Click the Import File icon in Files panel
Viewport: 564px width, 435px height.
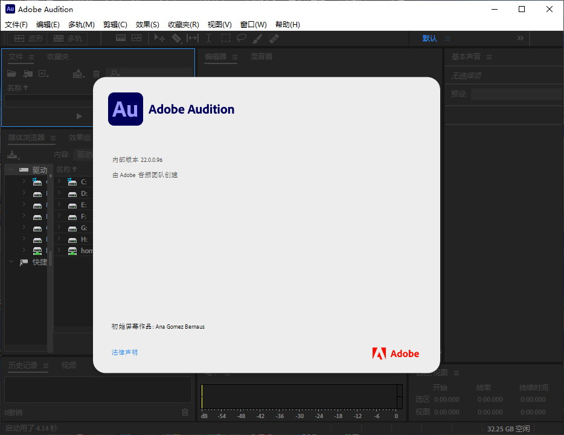click(x=28, y=74)
